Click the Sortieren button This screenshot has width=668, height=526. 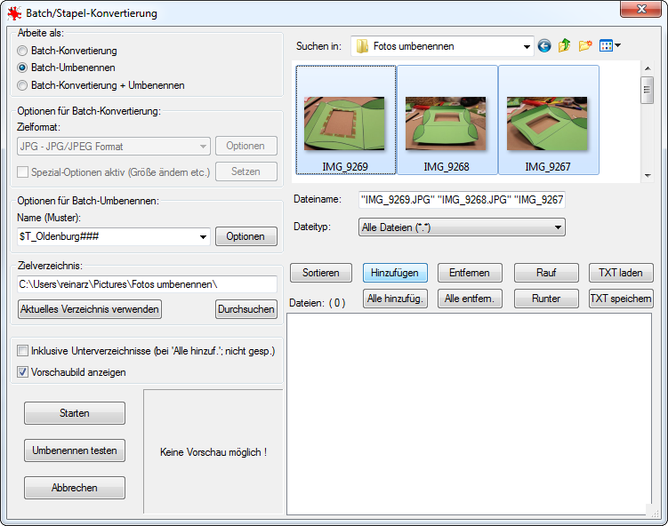pyautogui.click(x=321, y=273)
